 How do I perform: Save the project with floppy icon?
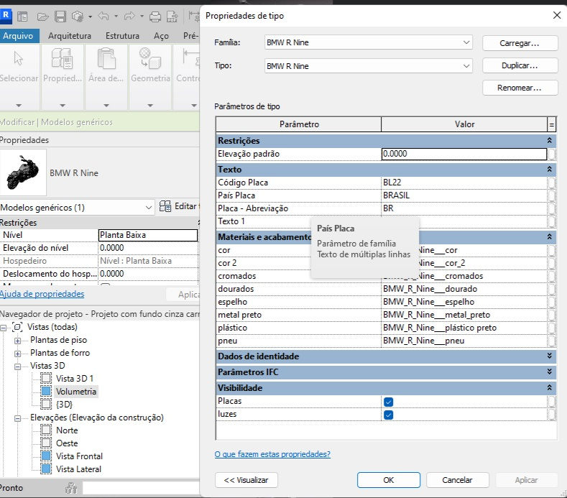(x=60, y=17)
